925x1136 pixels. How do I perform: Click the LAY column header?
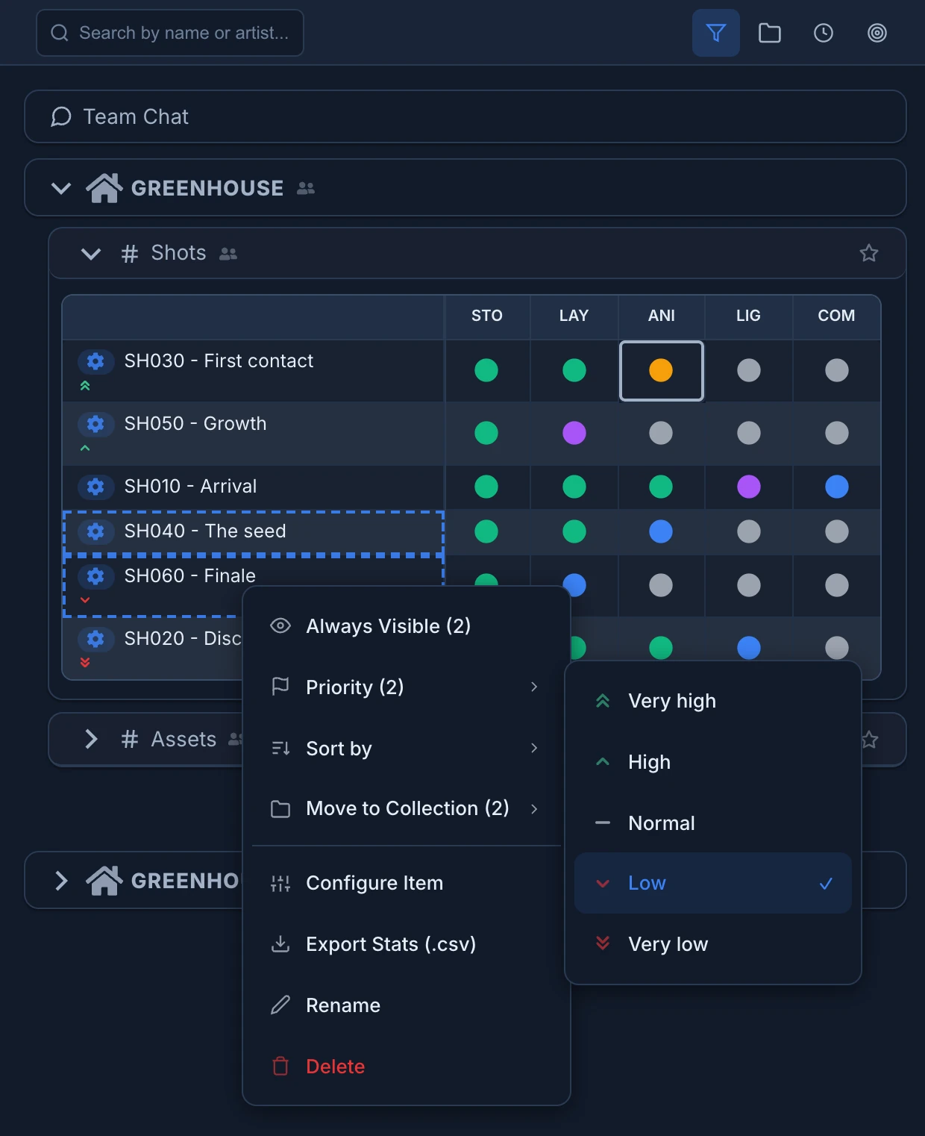pos(574,316)
